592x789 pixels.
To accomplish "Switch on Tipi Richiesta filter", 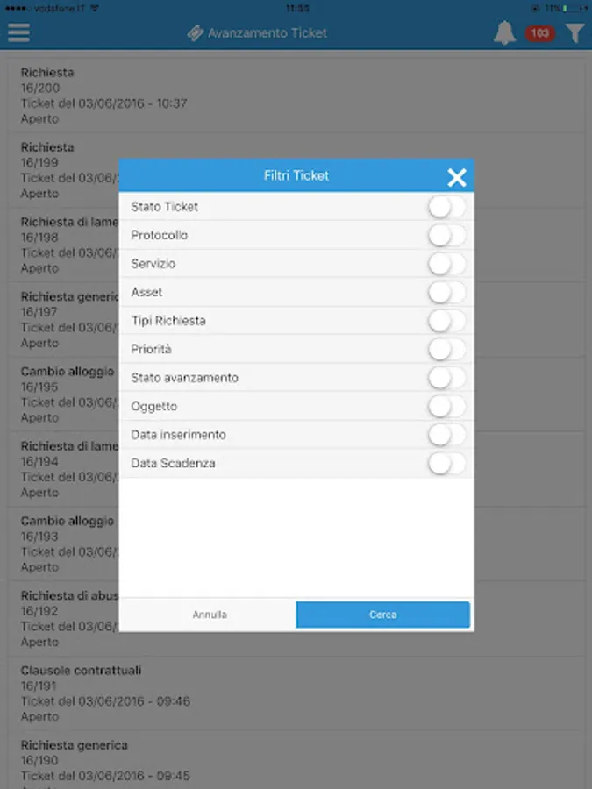I will [x=447, y=321].
